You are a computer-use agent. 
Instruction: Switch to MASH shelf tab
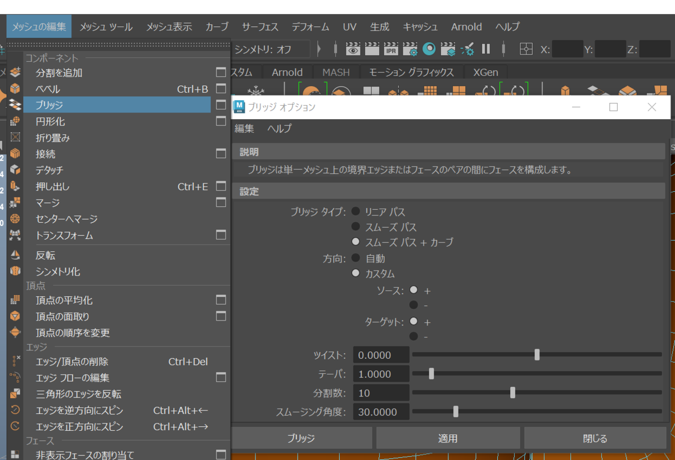coord(336,72)
